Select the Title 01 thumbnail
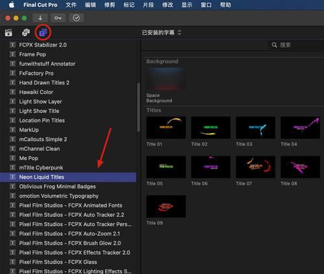The width and height of the screenshot is (324, 274). point(166,128)
